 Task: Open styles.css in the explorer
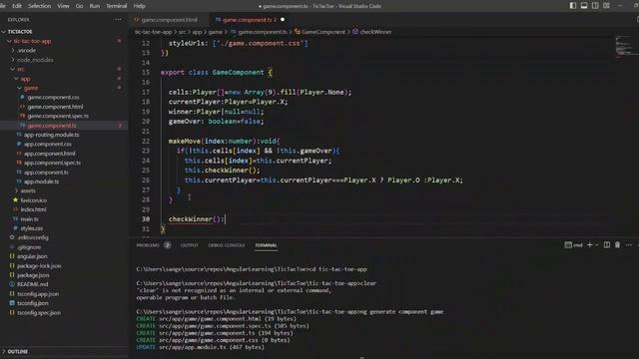coord(32,228)
